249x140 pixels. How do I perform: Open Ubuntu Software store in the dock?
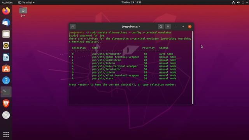6,69
